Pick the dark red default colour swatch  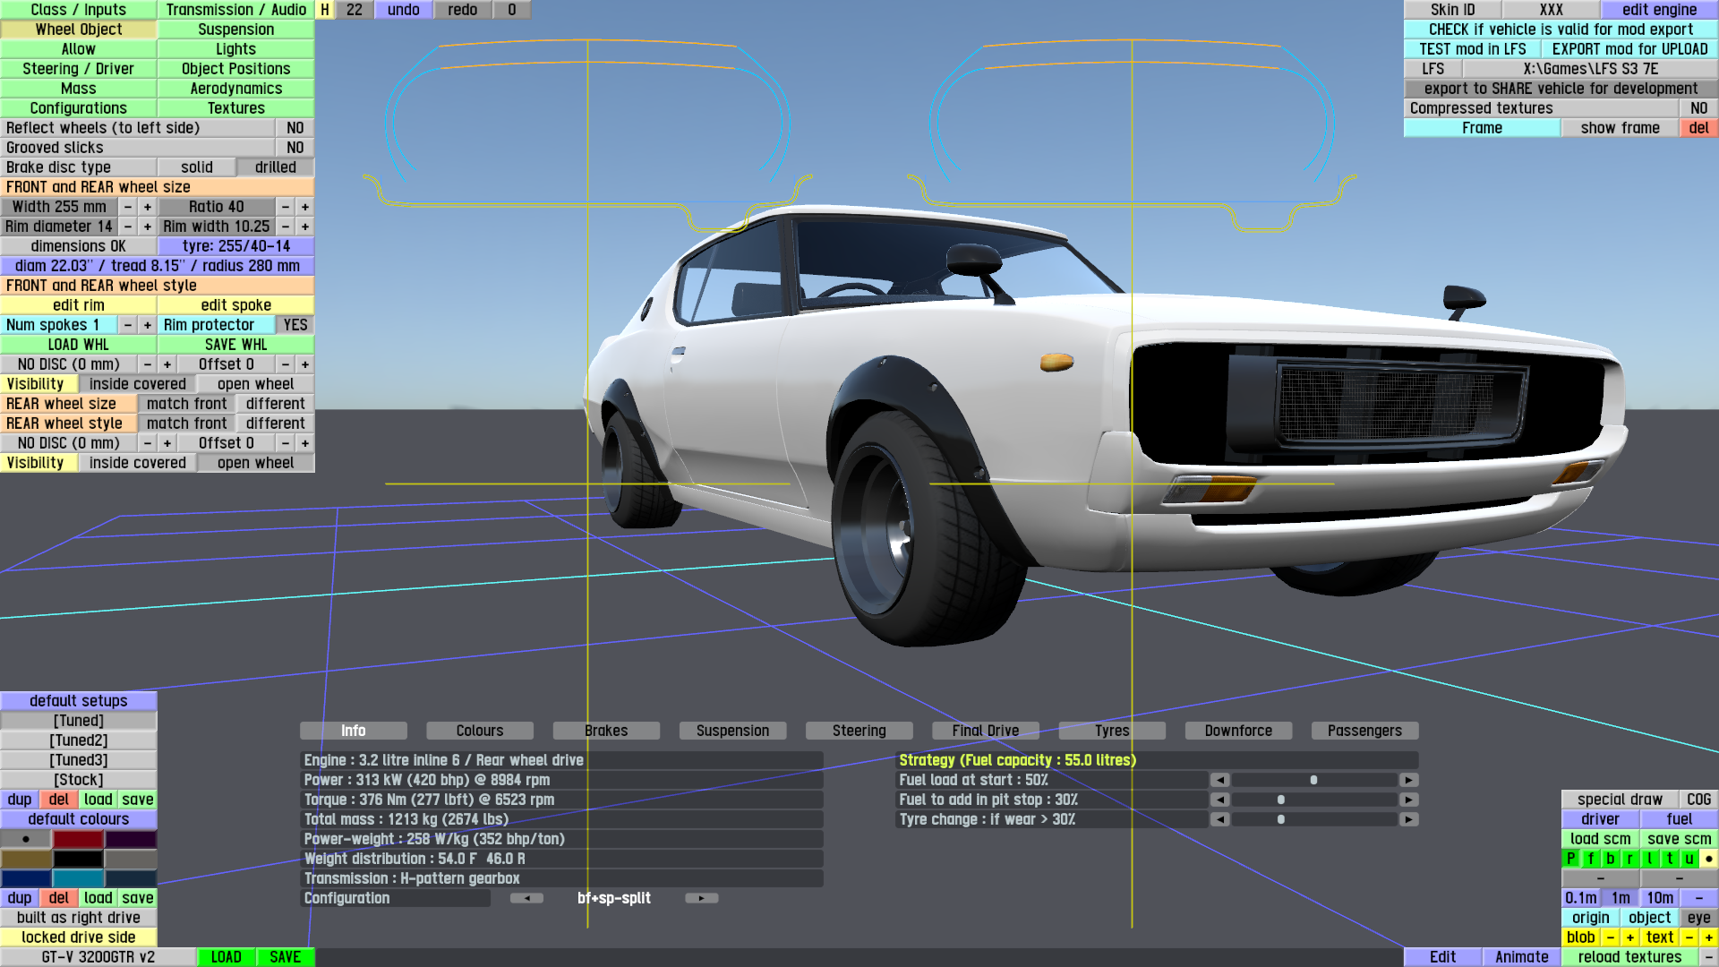coord(78,839)
